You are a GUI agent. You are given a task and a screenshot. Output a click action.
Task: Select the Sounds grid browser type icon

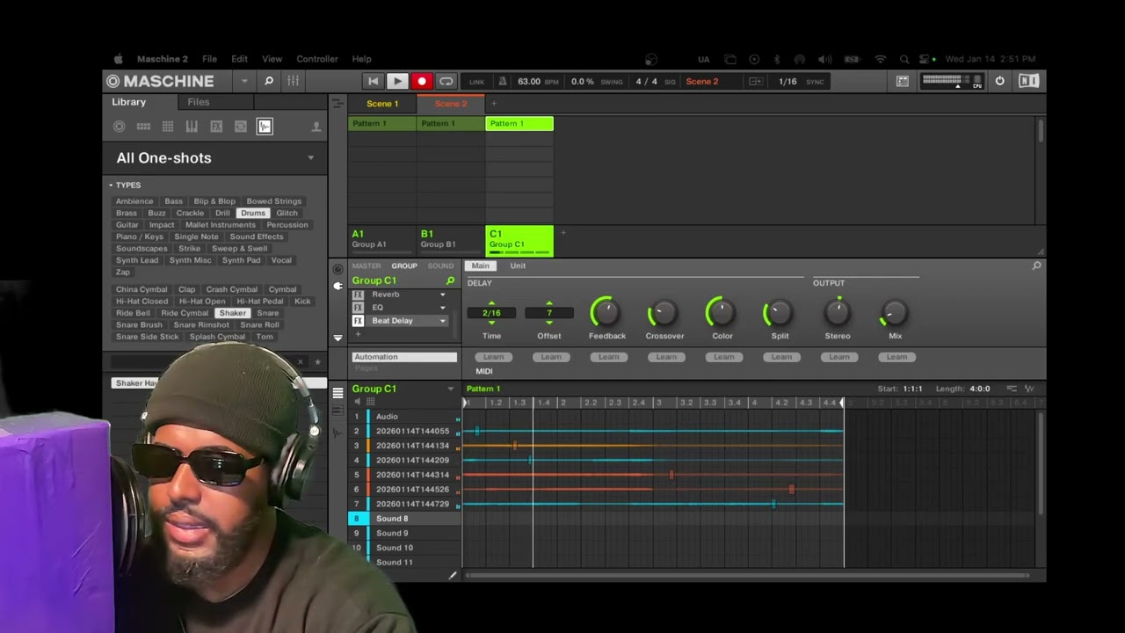click(x=168, y=127)
